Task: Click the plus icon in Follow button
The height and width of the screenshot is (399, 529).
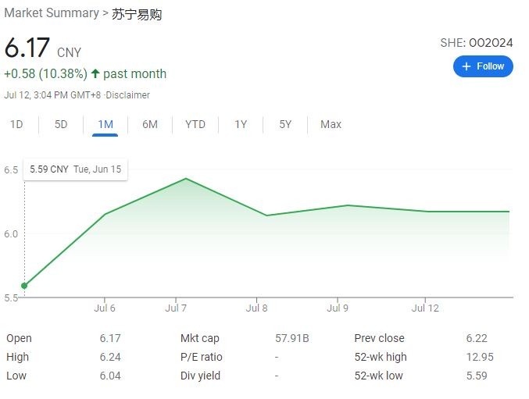Action: click(x=466, y=66)
